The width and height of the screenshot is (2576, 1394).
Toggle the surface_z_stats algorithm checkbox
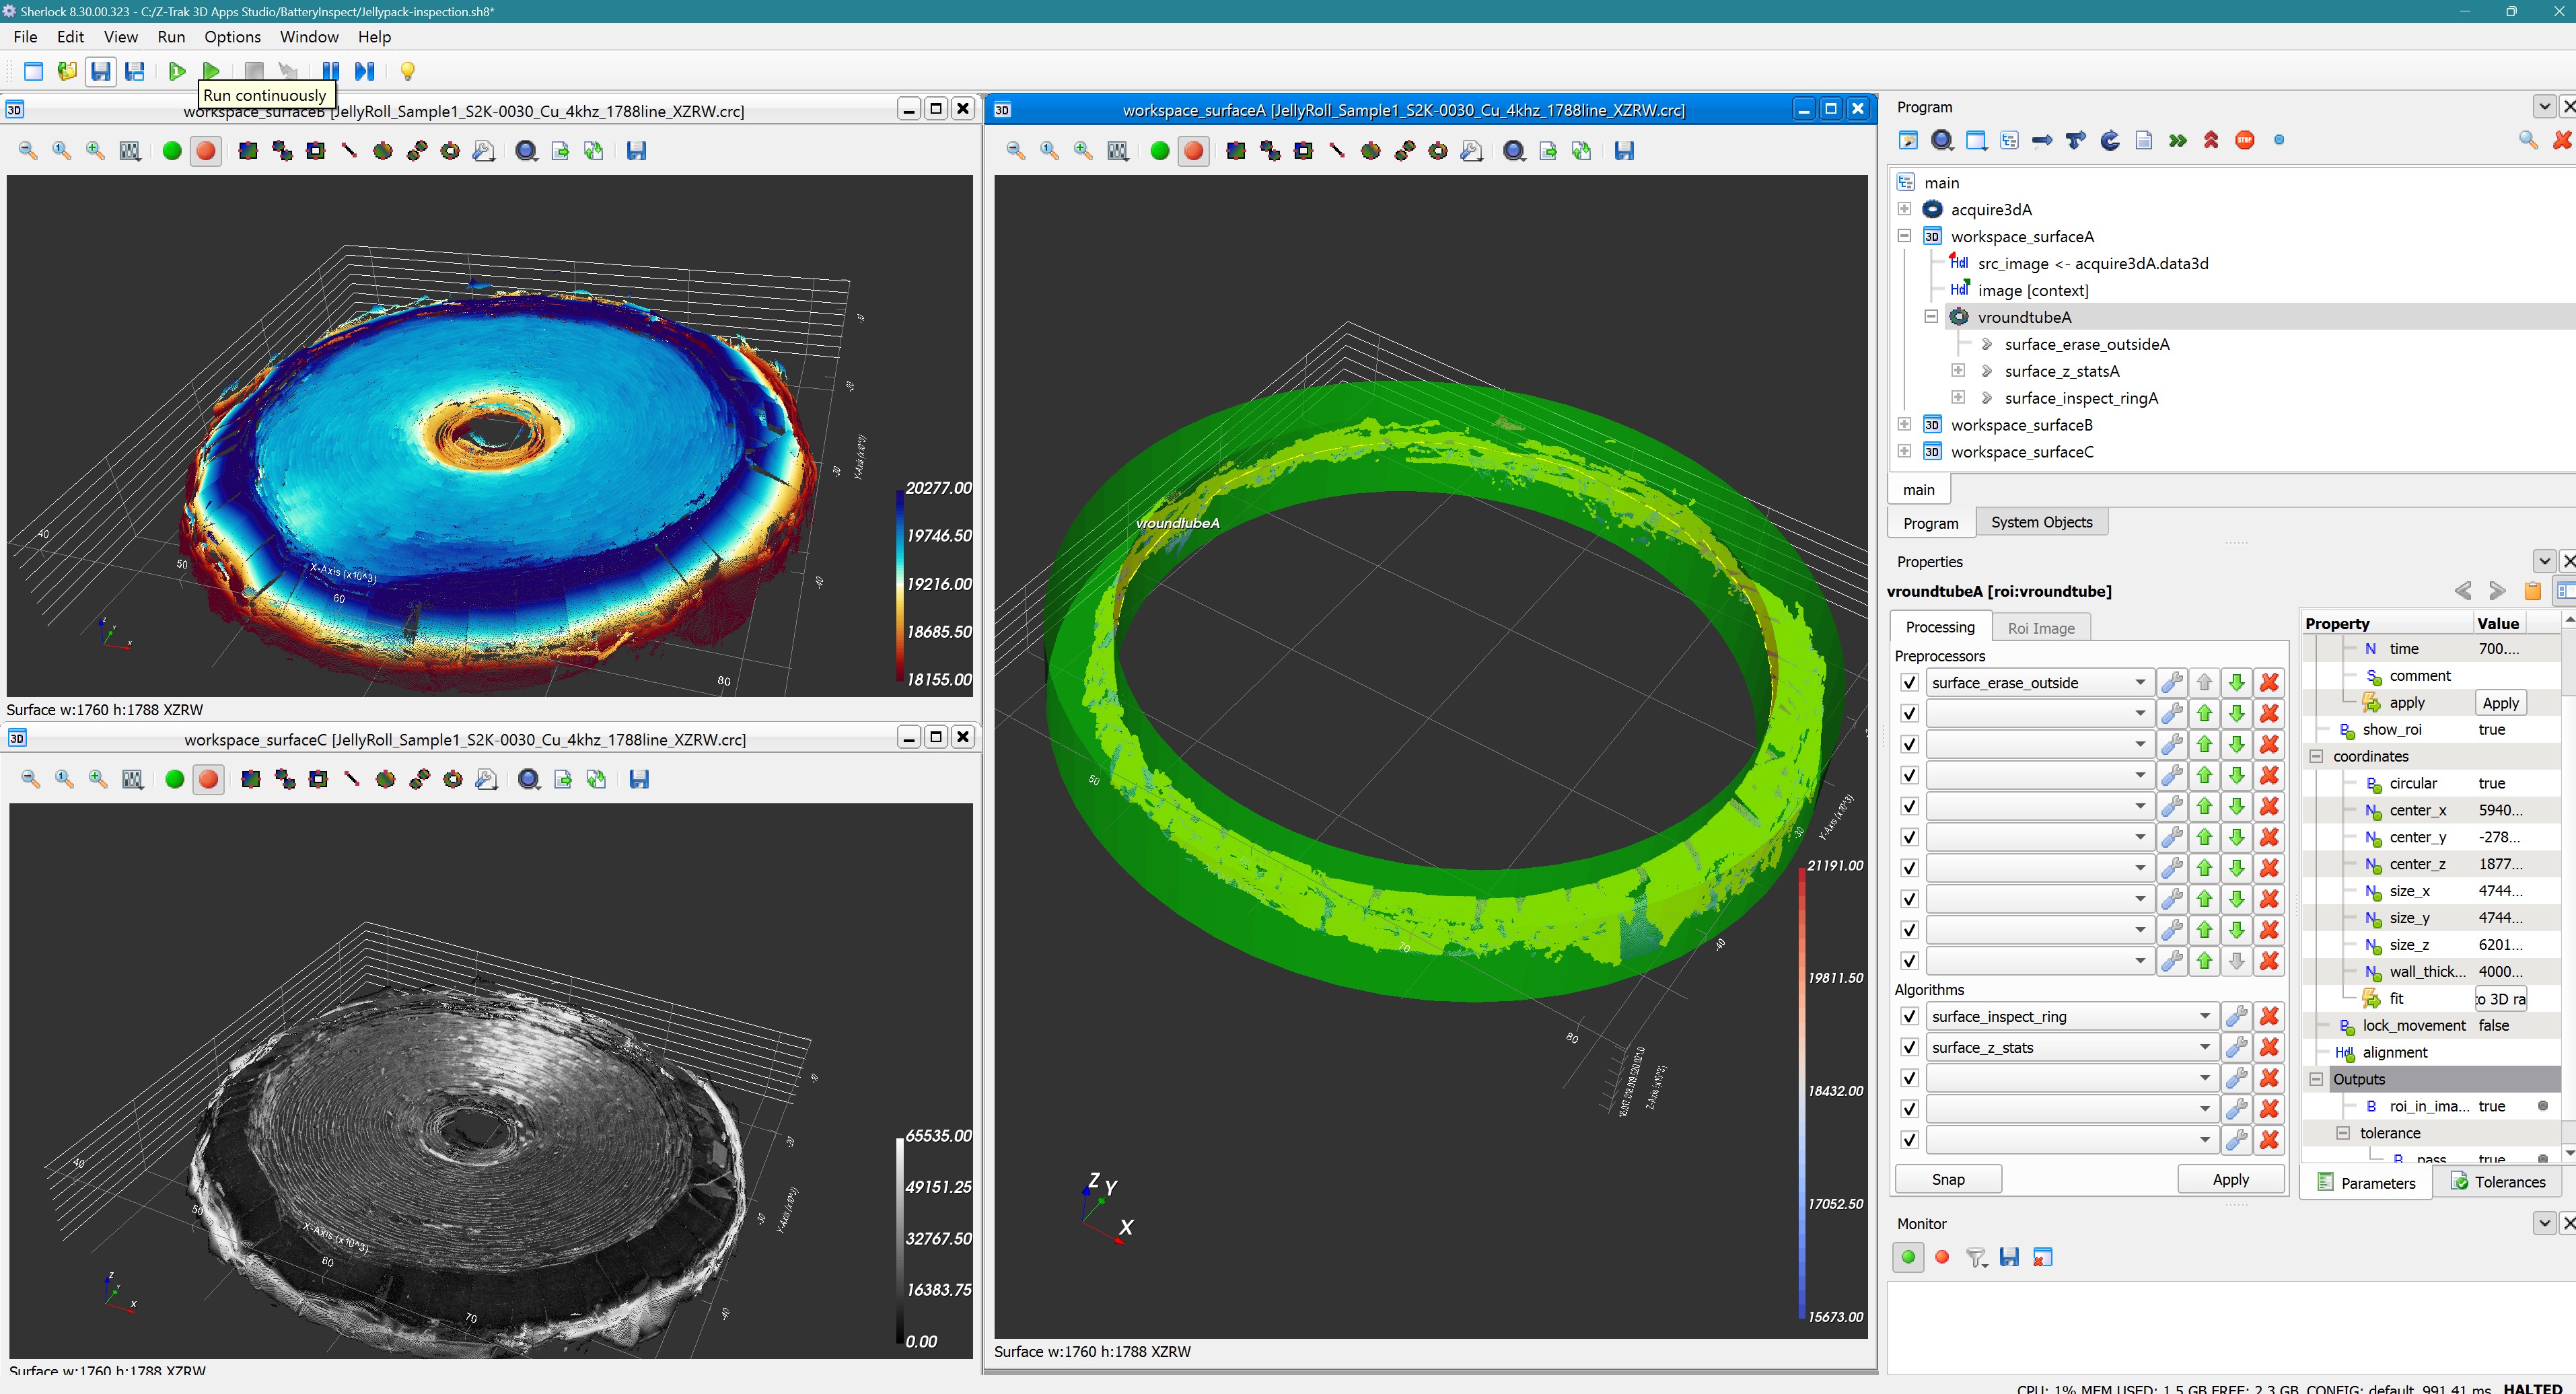pos(1909,1047)
